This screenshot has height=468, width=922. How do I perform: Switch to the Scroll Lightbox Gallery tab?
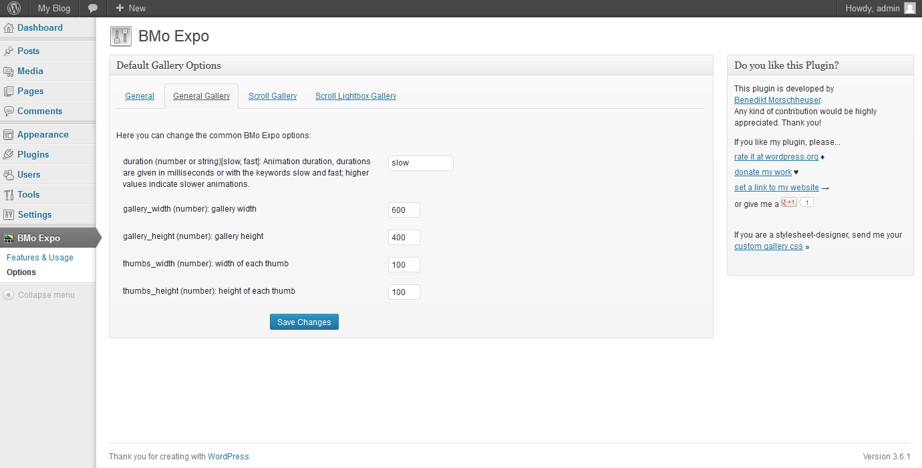click(x=355, y=96)
